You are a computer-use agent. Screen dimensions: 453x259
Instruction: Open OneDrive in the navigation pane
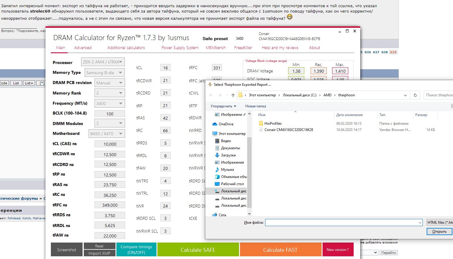[x=223, y=124]
